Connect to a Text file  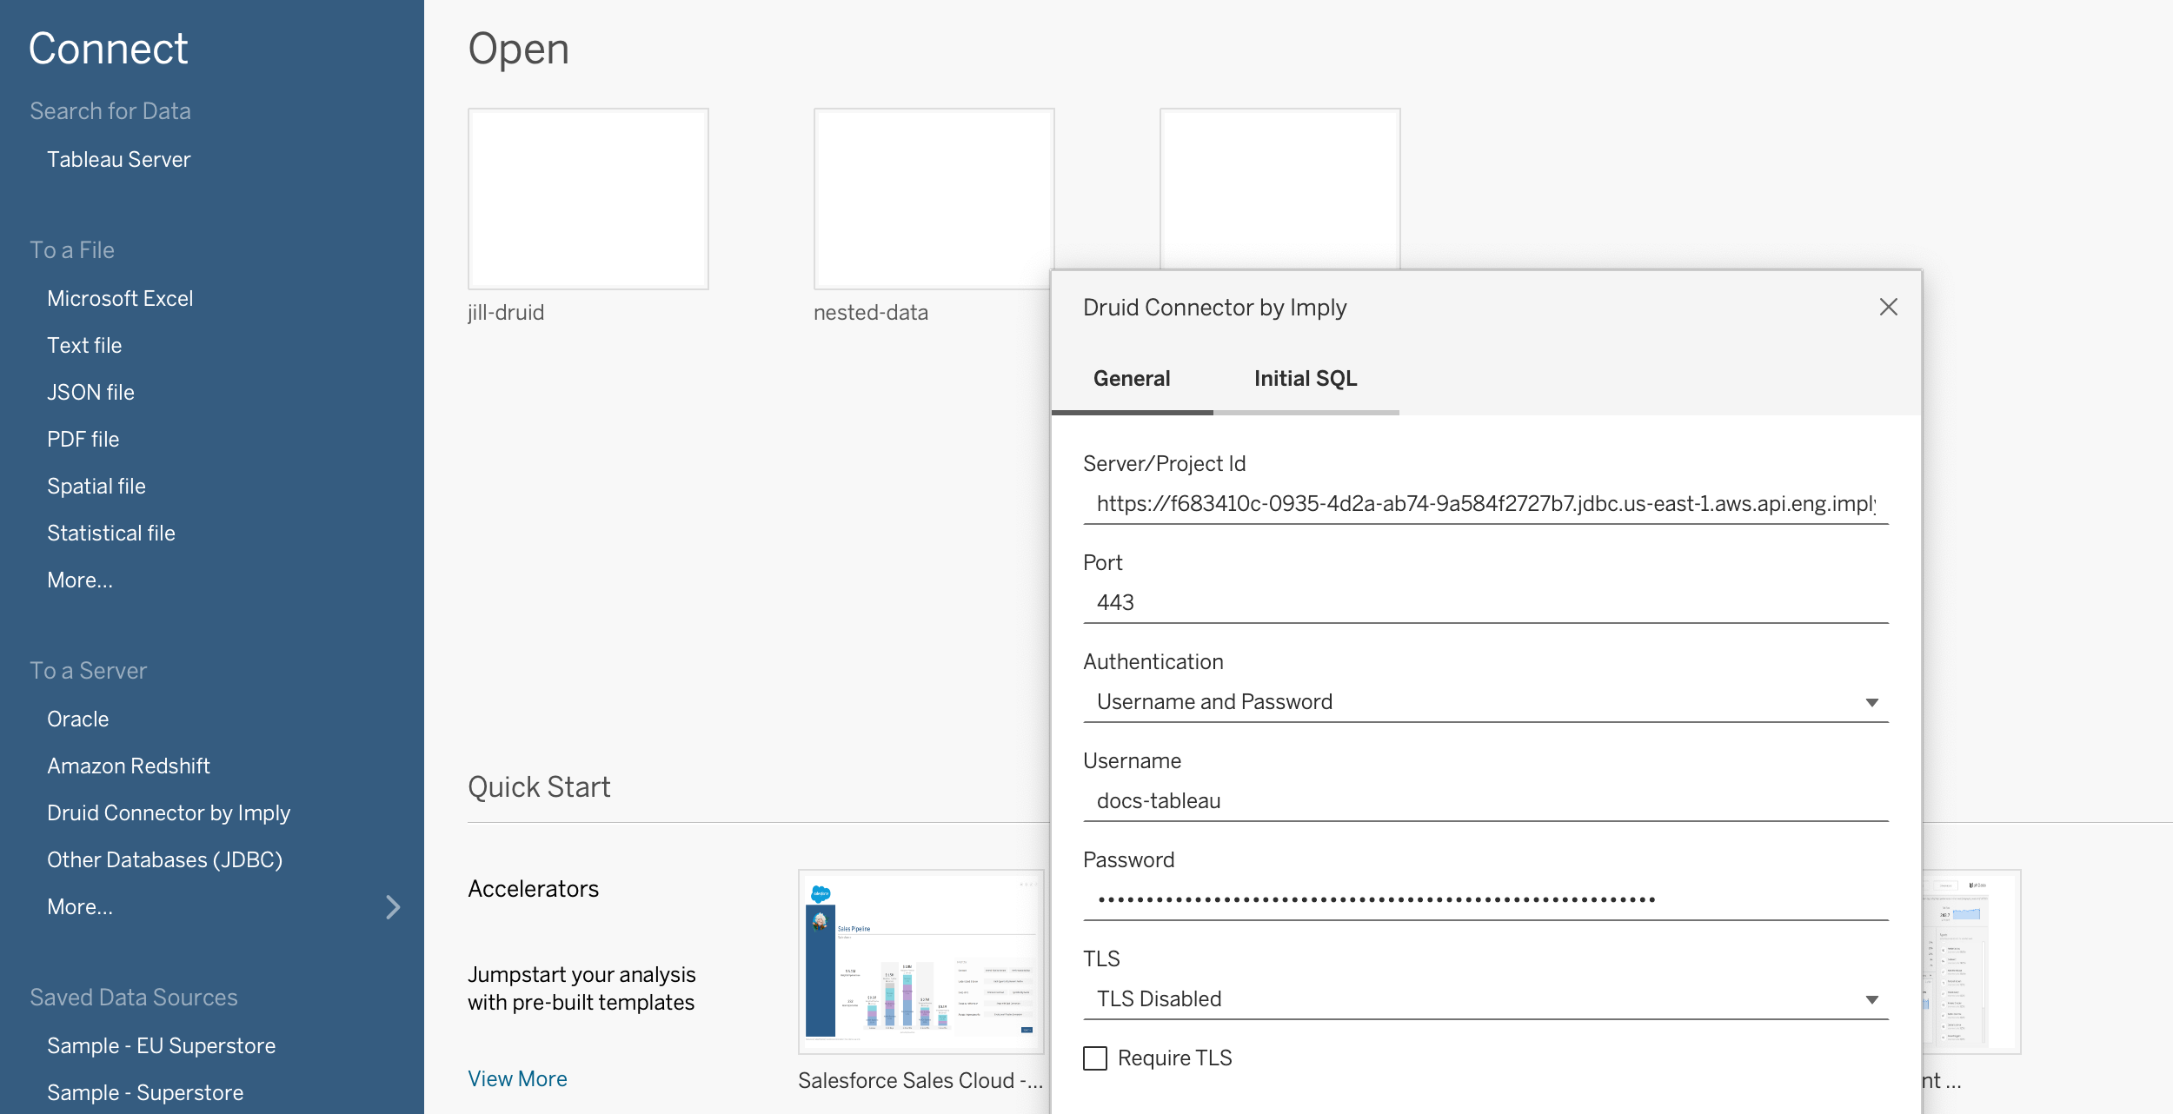click(x=84, y=345)
